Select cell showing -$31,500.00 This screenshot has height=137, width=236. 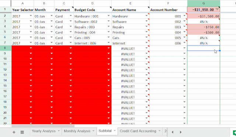(204, 16)
